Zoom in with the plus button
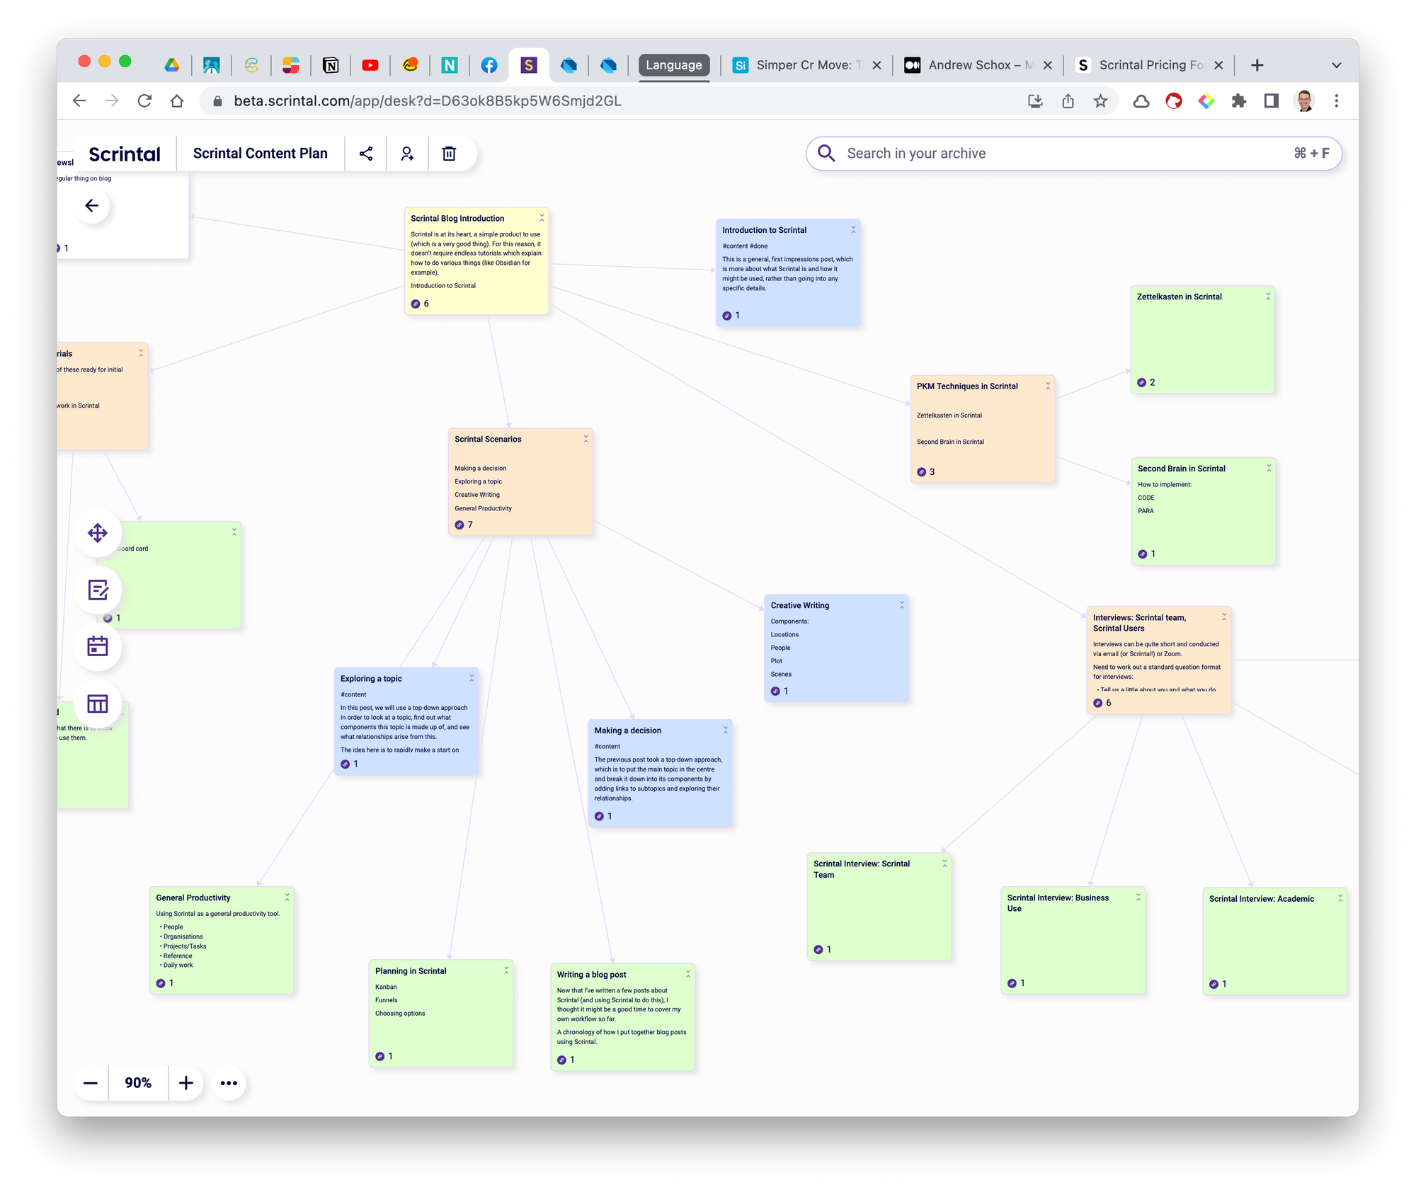Viewport: 1416px width, 1192px height. pyautogui.click(x=186, y=1083)
